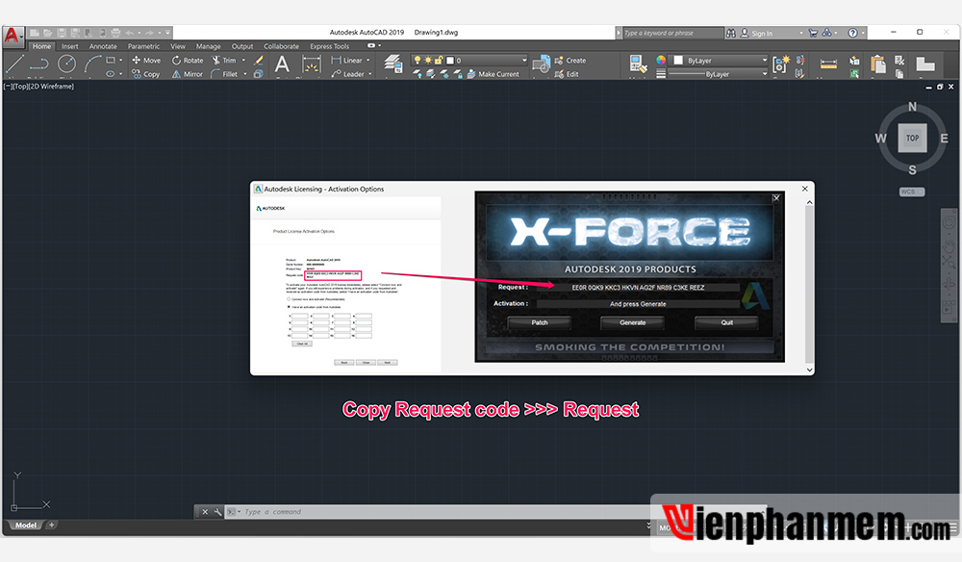Expand the Fillet dropdown arrow
Viewport: 962px width, 562px height.
click(x=244, y=74)
